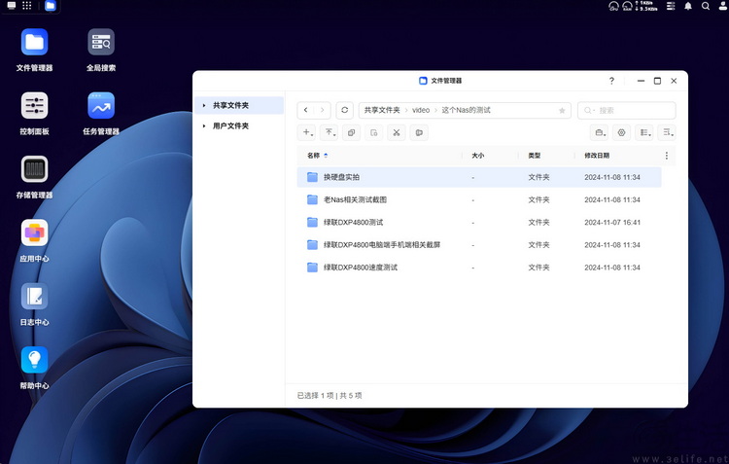Launch 任务管理器 from the desktop
Viewport: 729px width, 464px height.
(101, 106)
